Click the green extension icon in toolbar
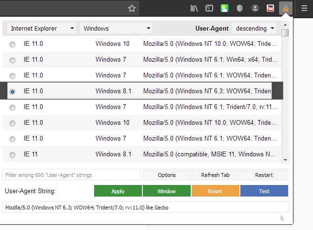Image resolution: width=313 pixels, height=230 pixels. point(225,9)
